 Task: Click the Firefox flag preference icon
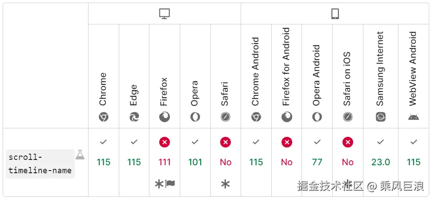tap(170, 183)
